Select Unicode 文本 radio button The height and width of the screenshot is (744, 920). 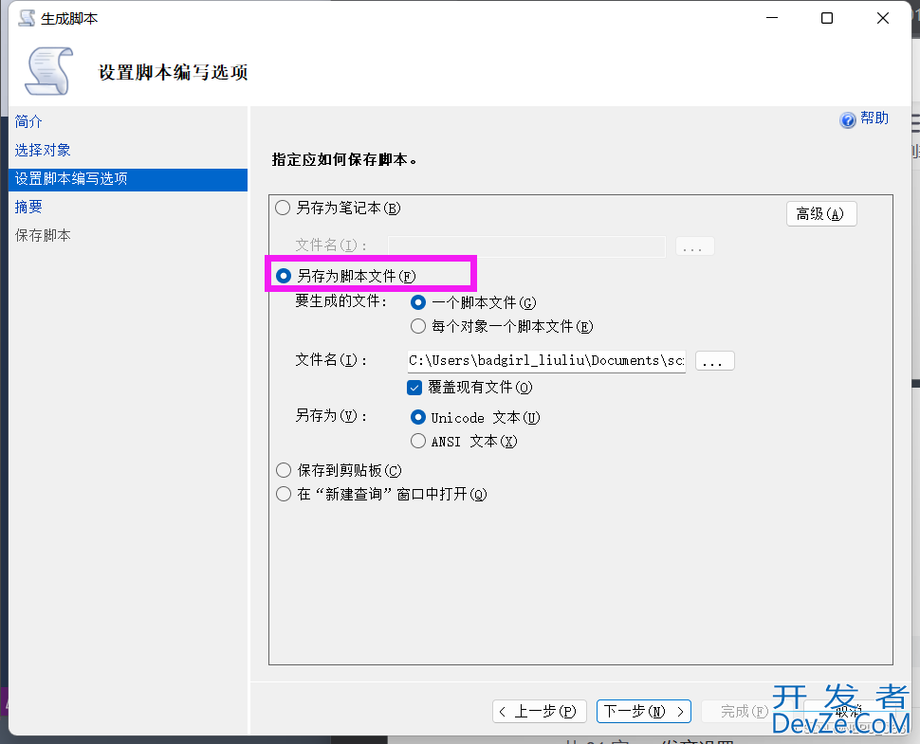417,417
